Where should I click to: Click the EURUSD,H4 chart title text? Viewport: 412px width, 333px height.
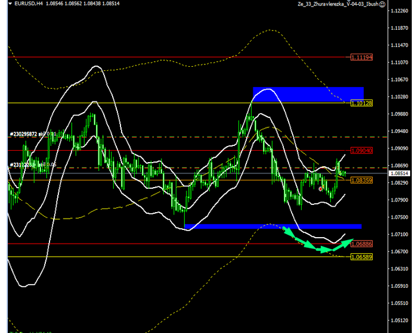pyautogui.click(x=25, y=4)
